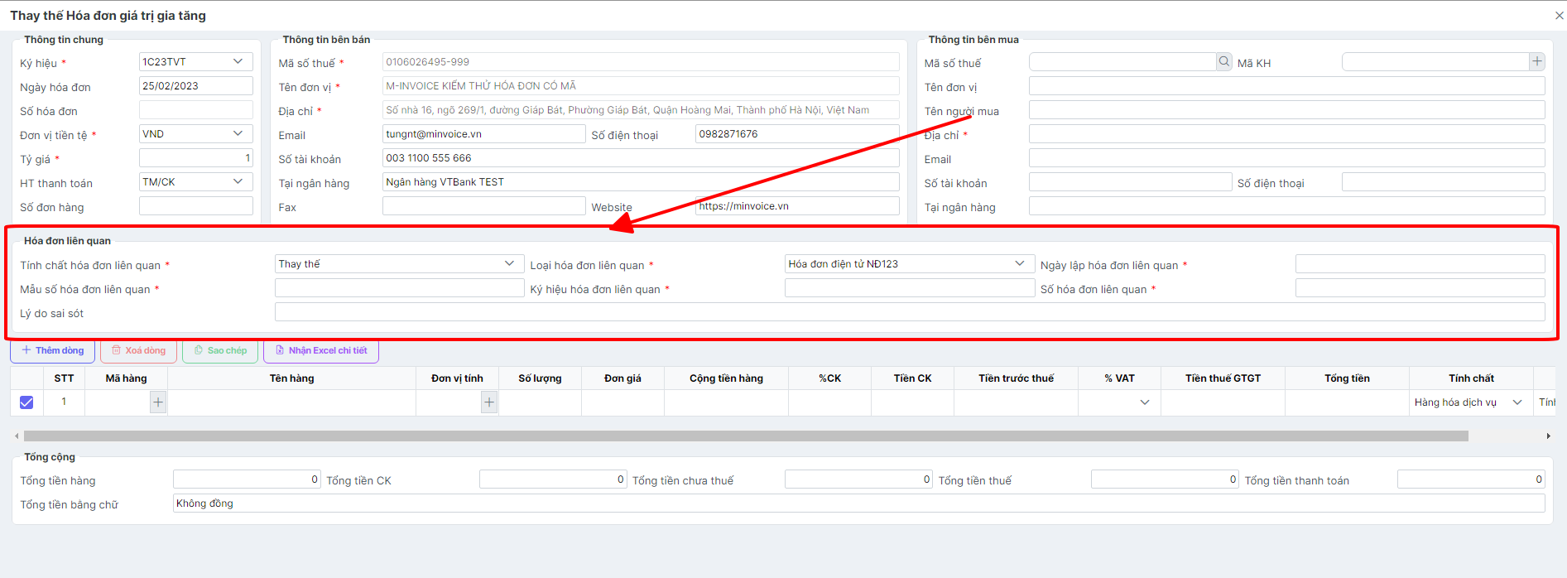Click the Tên hàng column header
This screenshot has width=1567, height=578.
(291, 378)
